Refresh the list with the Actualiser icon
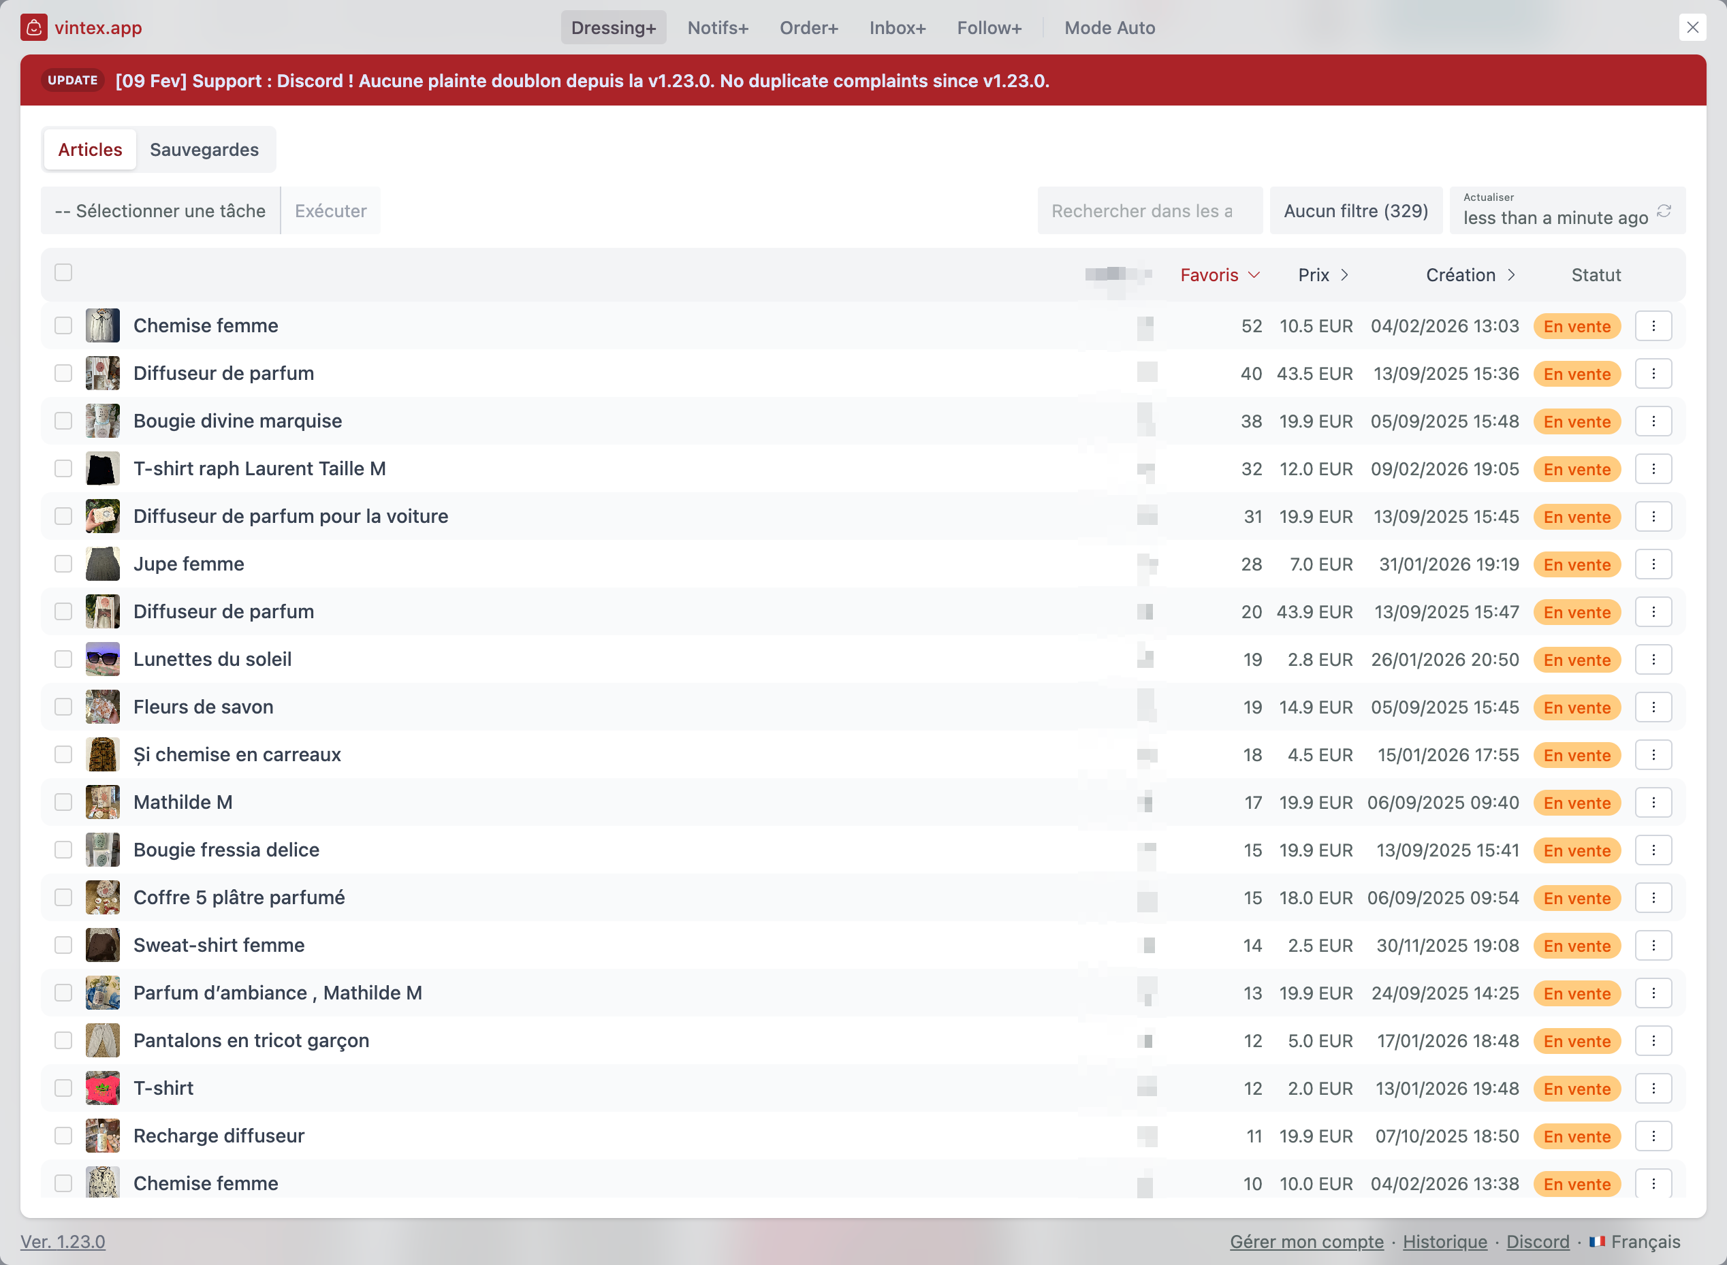 (1665, 212)
